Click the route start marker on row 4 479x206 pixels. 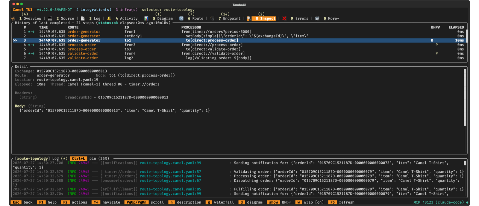click(31, 45)
